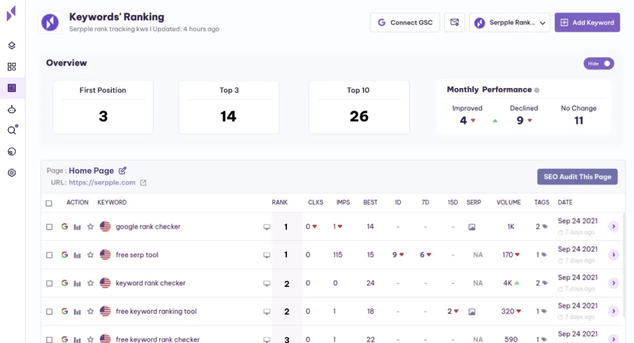Viewport: 634px width, 343px height.
Task: Expand the google rank checker row arrow
Action: click(x=613, y=227)
